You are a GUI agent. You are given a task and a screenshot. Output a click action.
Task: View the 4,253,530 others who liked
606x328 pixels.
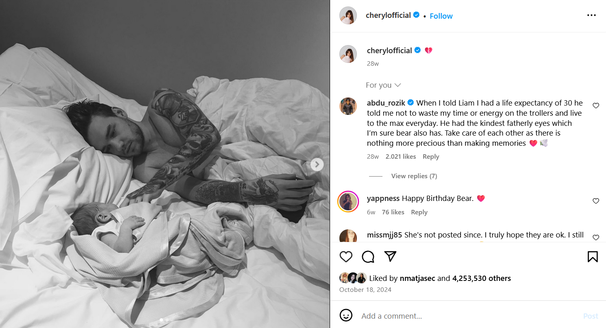point(481,278)
